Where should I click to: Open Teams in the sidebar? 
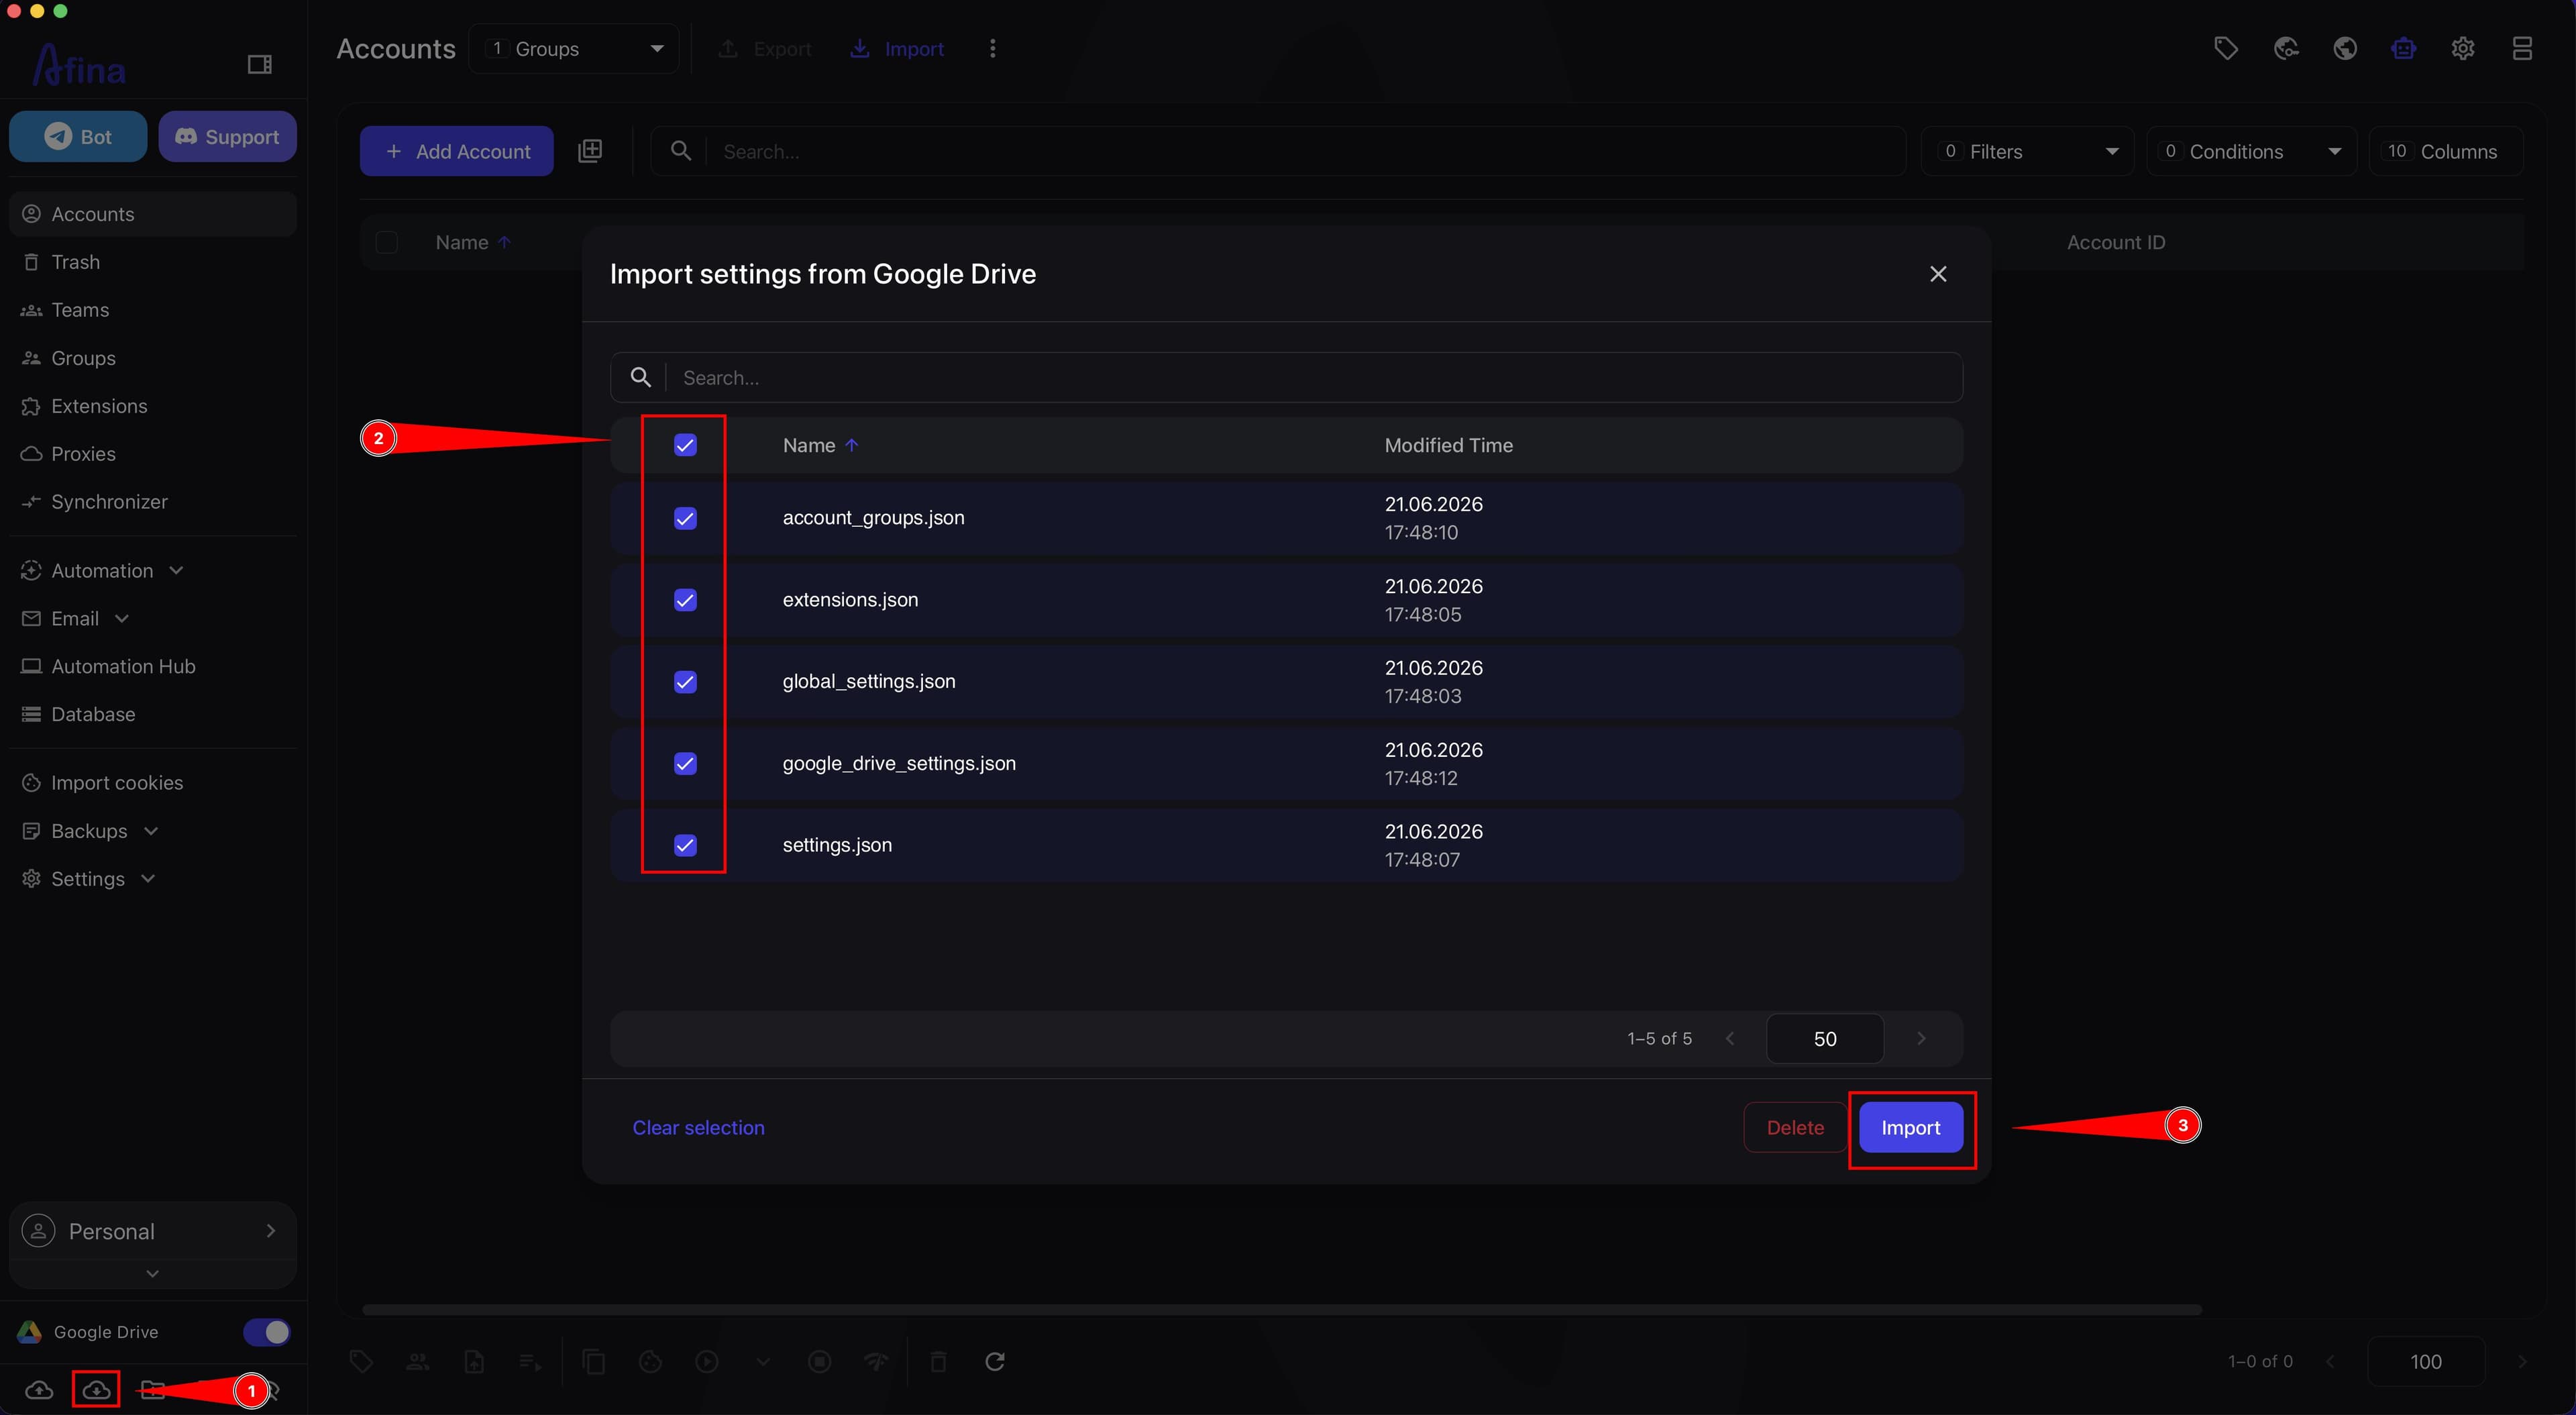pyautogui.click(x=153, y=310)
